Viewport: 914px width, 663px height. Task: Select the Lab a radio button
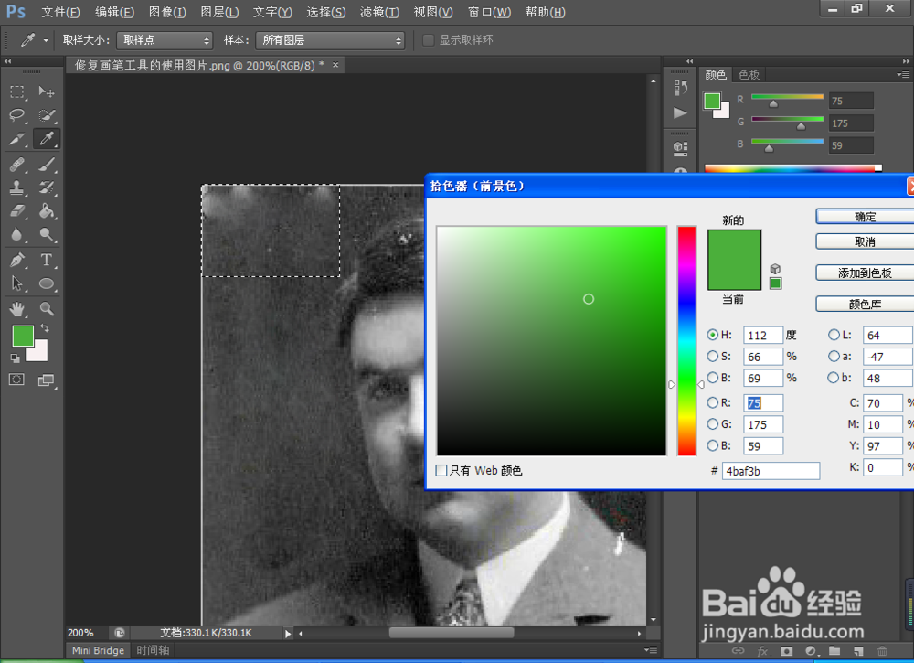point(834,357)
